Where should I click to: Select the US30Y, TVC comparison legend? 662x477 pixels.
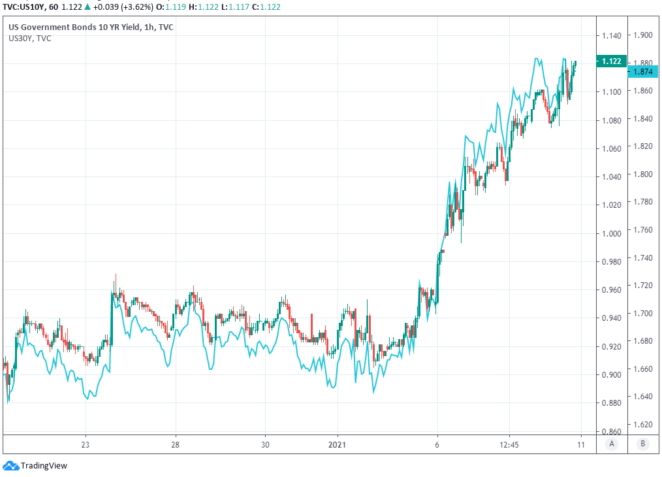(x=29, y=39)
